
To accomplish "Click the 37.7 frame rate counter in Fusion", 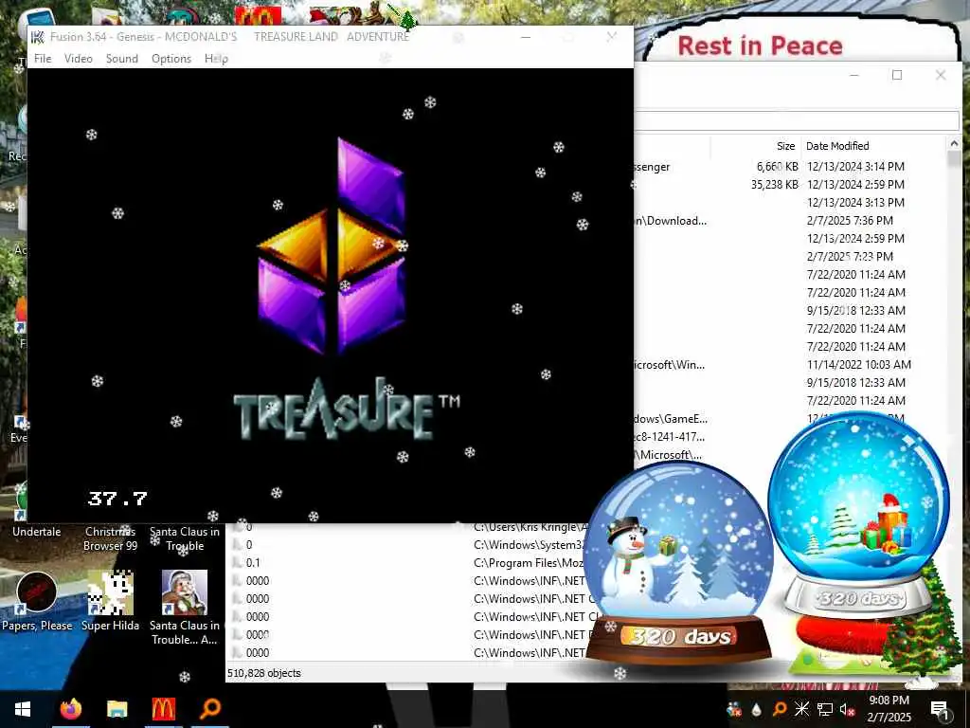I will pyautogui.click(x=117, y=499).
